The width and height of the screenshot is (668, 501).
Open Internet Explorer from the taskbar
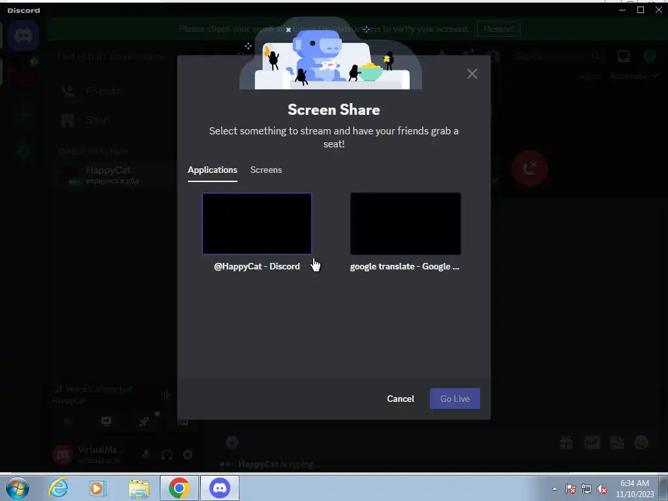click(58, 488)
